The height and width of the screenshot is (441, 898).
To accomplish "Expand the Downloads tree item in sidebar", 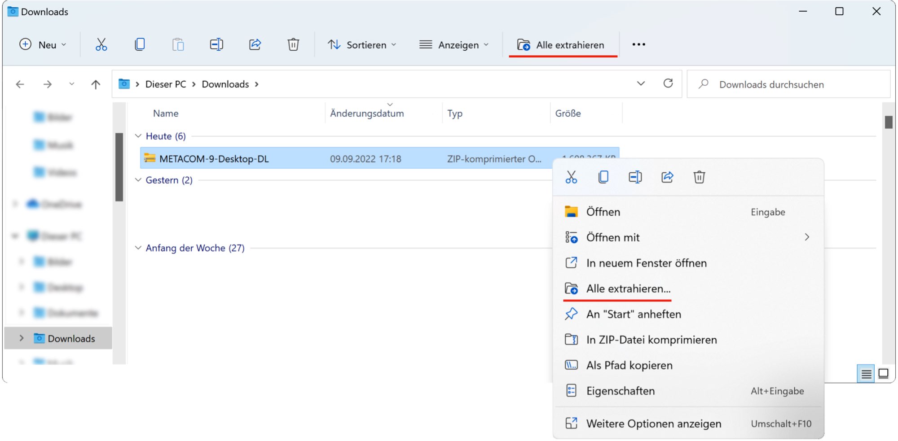I will (x=21, y=338).
